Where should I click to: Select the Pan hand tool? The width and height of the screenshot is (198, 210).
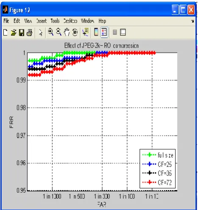(67, 32)
